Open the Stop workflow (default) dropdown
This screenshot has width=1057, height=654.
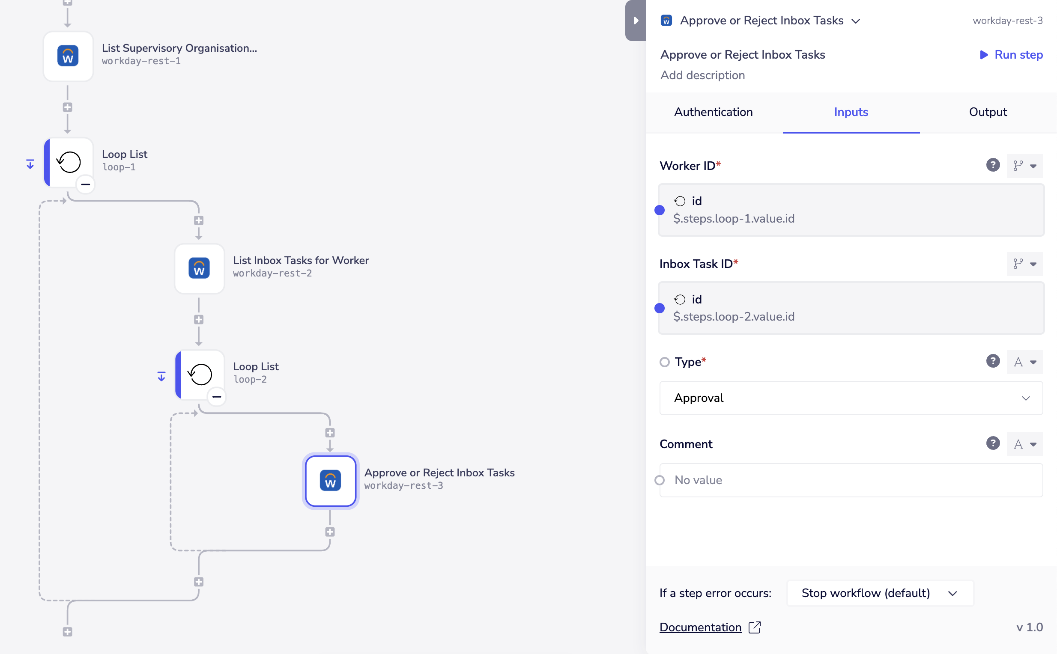[879, 593]
